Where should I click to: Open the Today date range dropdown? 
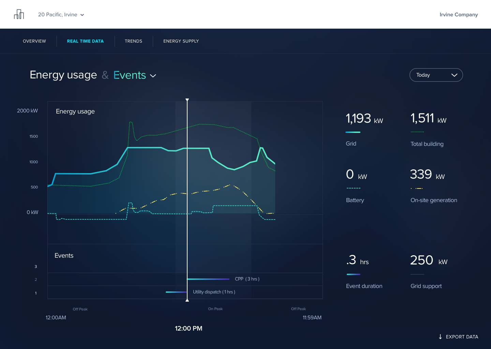point(436,75)
